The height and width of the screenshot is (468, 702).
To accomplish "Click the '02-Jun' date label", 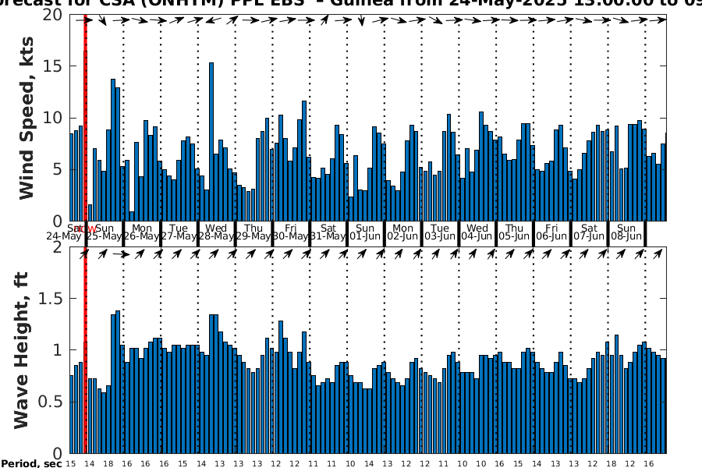I will pyautogui.click(x=402, y=236).
